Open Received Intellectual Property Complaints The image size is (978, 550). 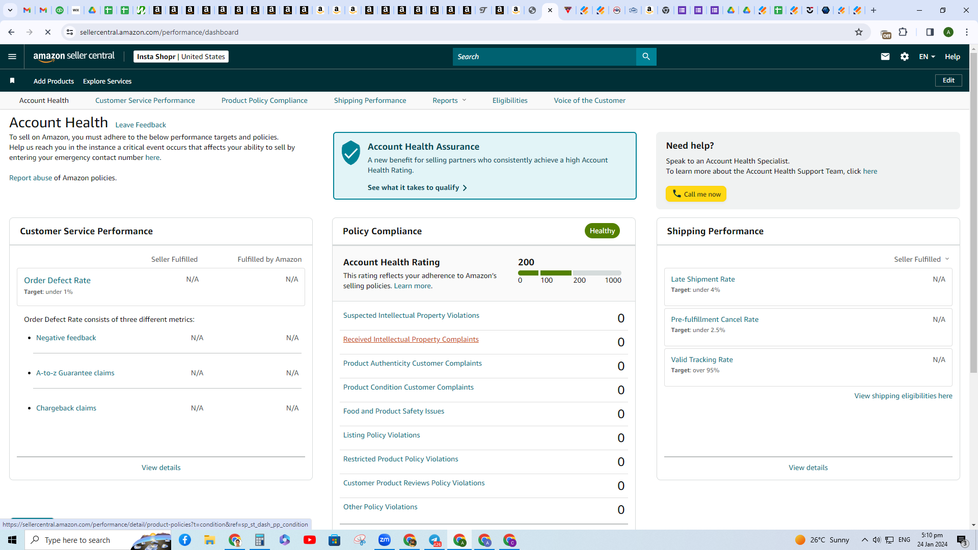click(411, 339)
